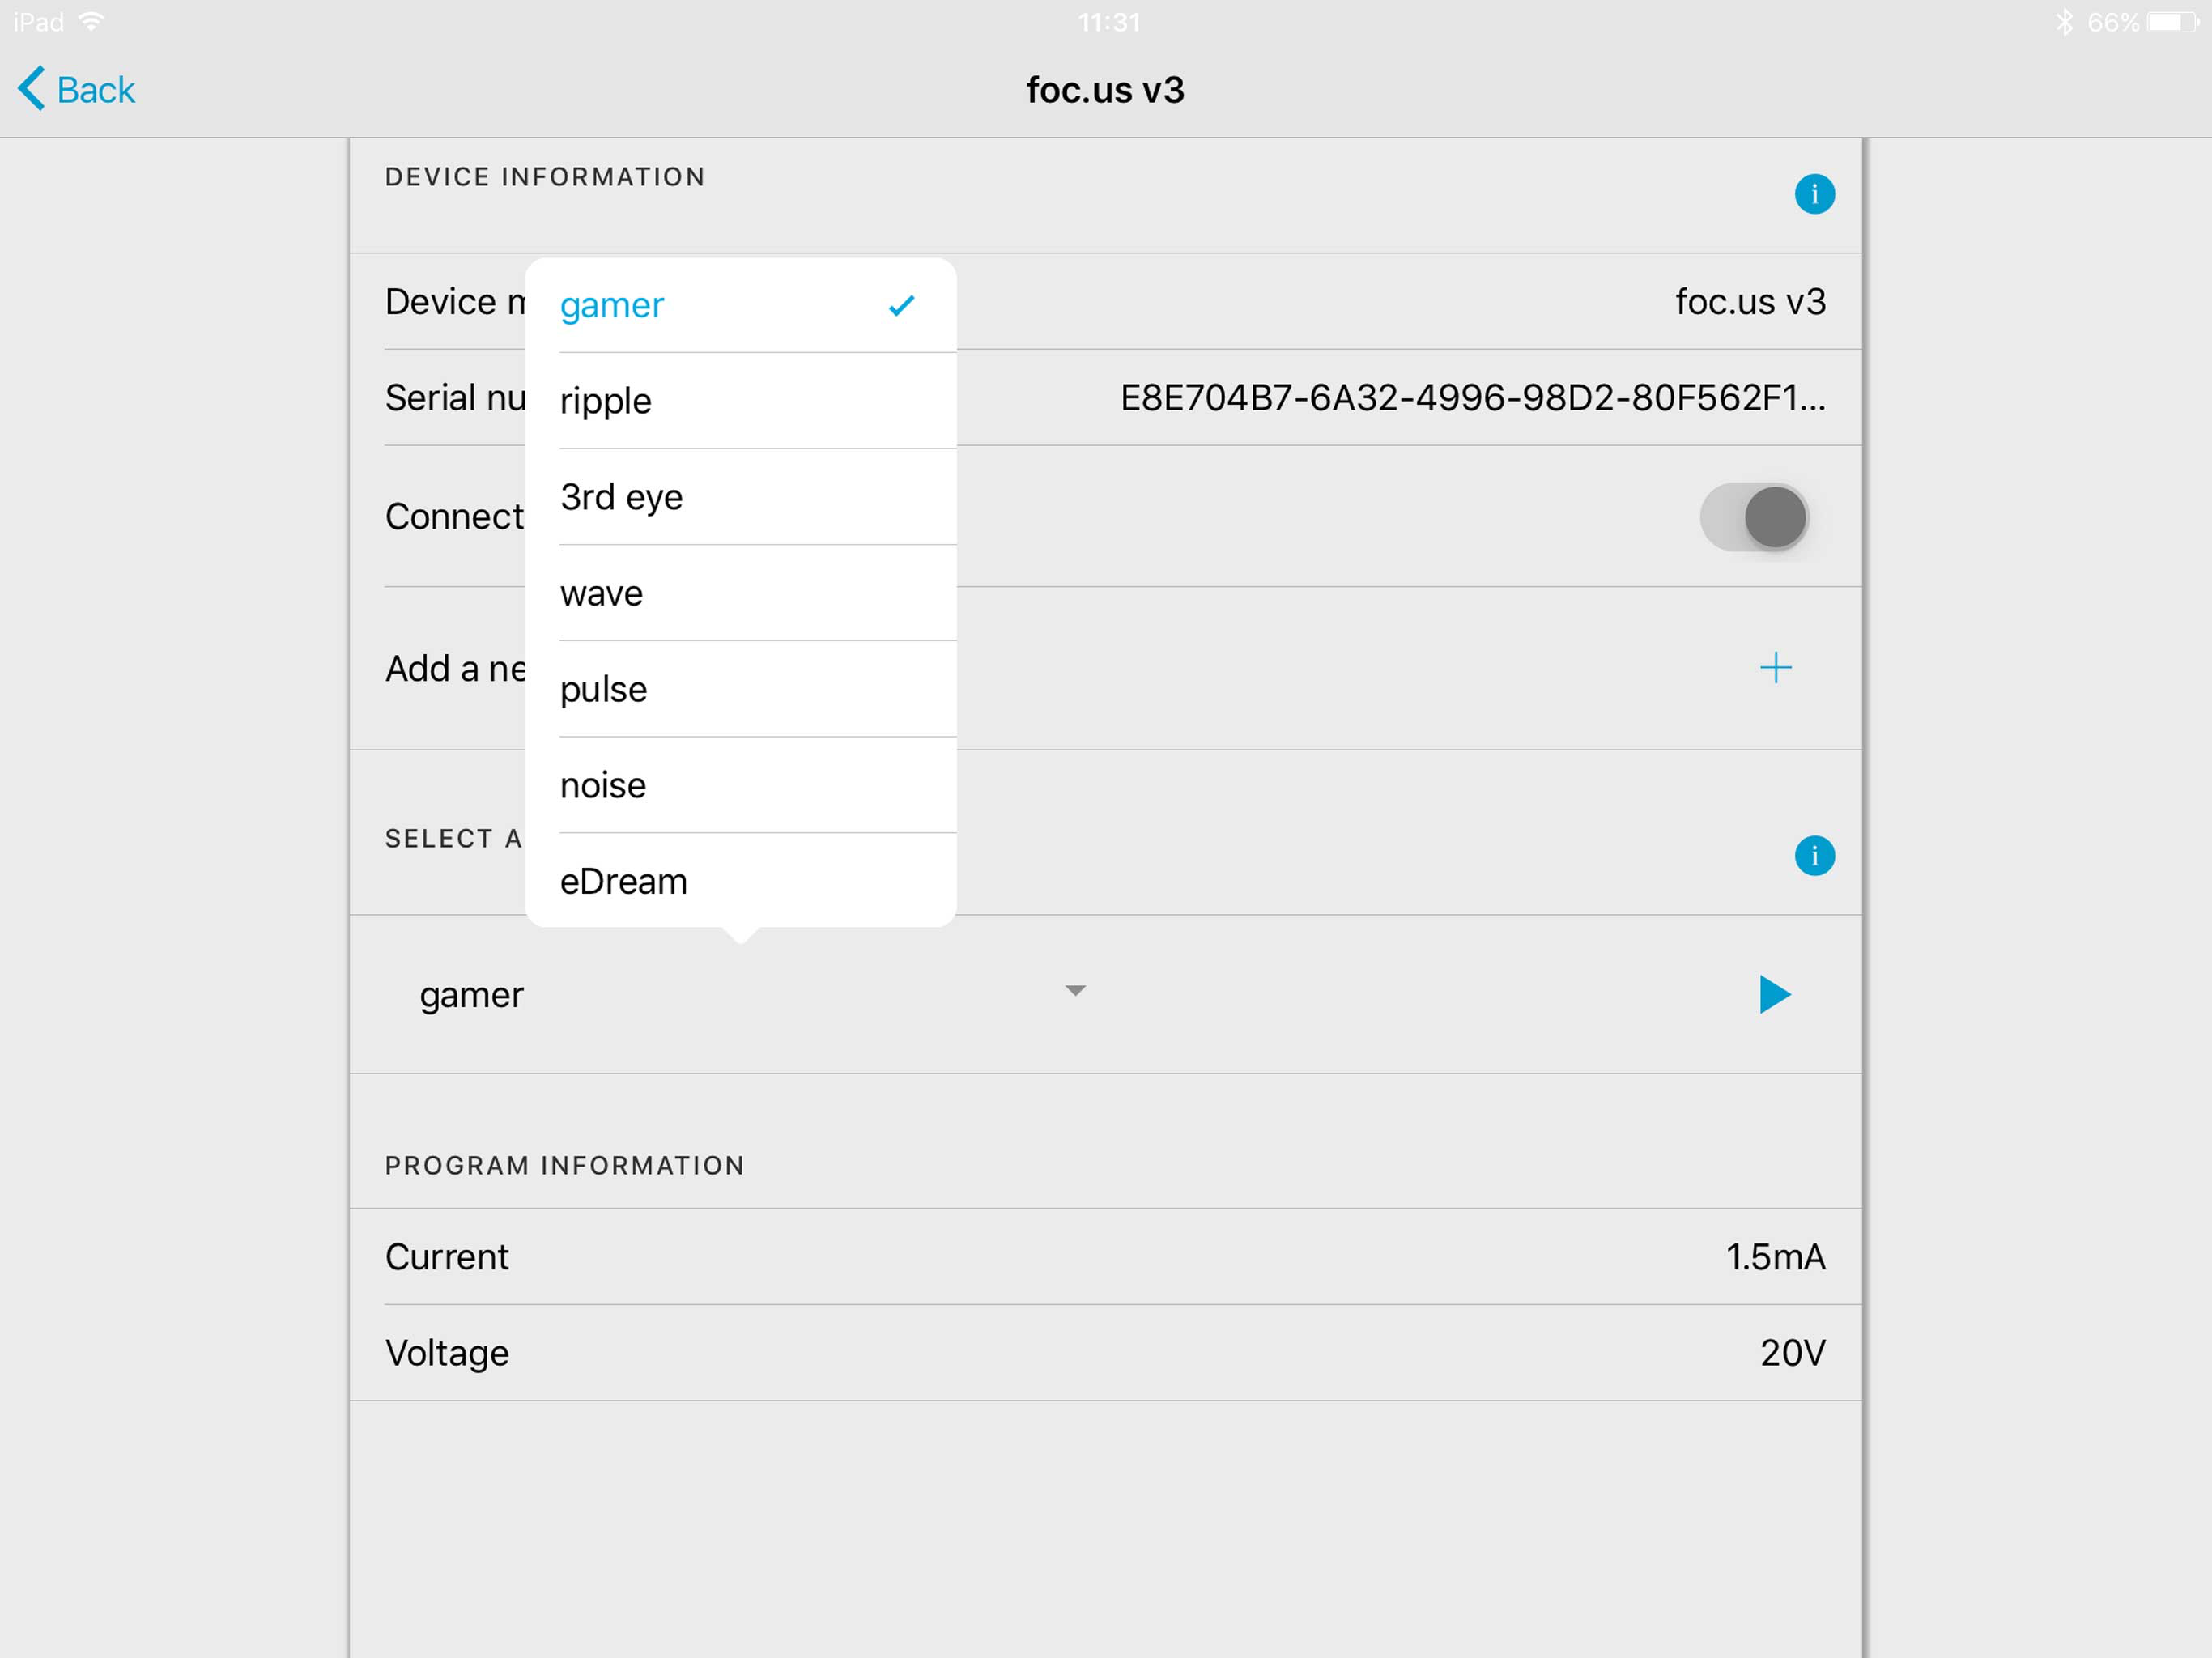Open Select A Program info icon
Viewport: 2212px width, 1658px height.
[1814, 855]
